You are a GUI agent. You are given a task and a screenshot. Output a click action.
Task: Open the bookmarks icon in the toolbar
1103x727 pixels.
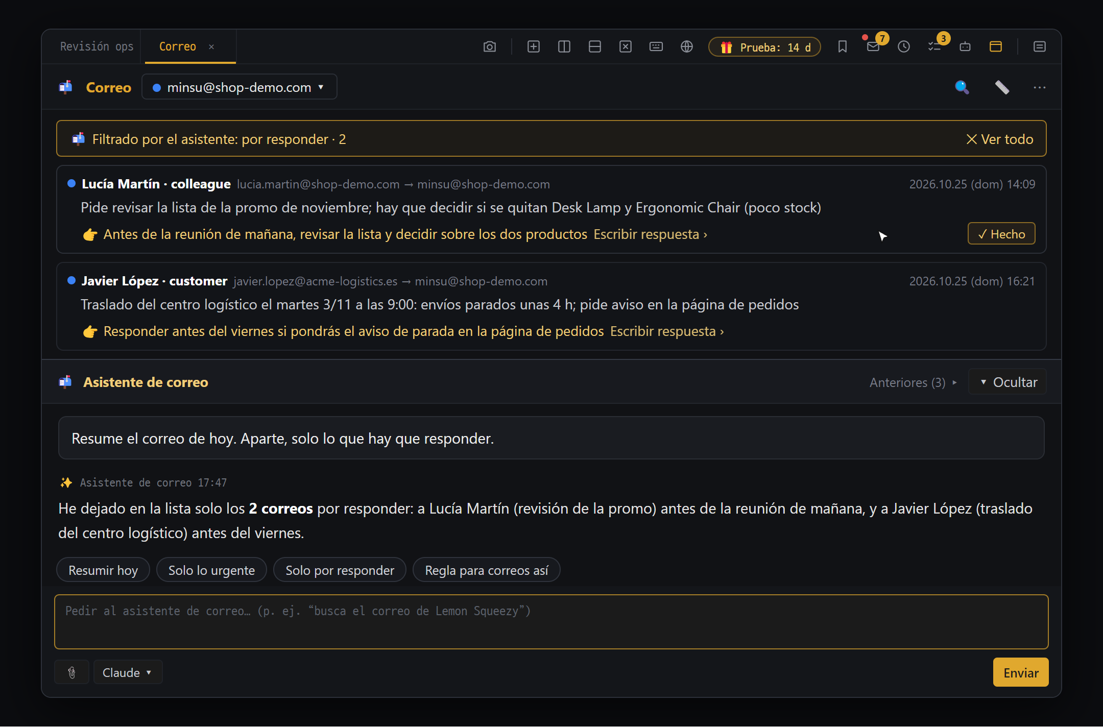point(842,47)
